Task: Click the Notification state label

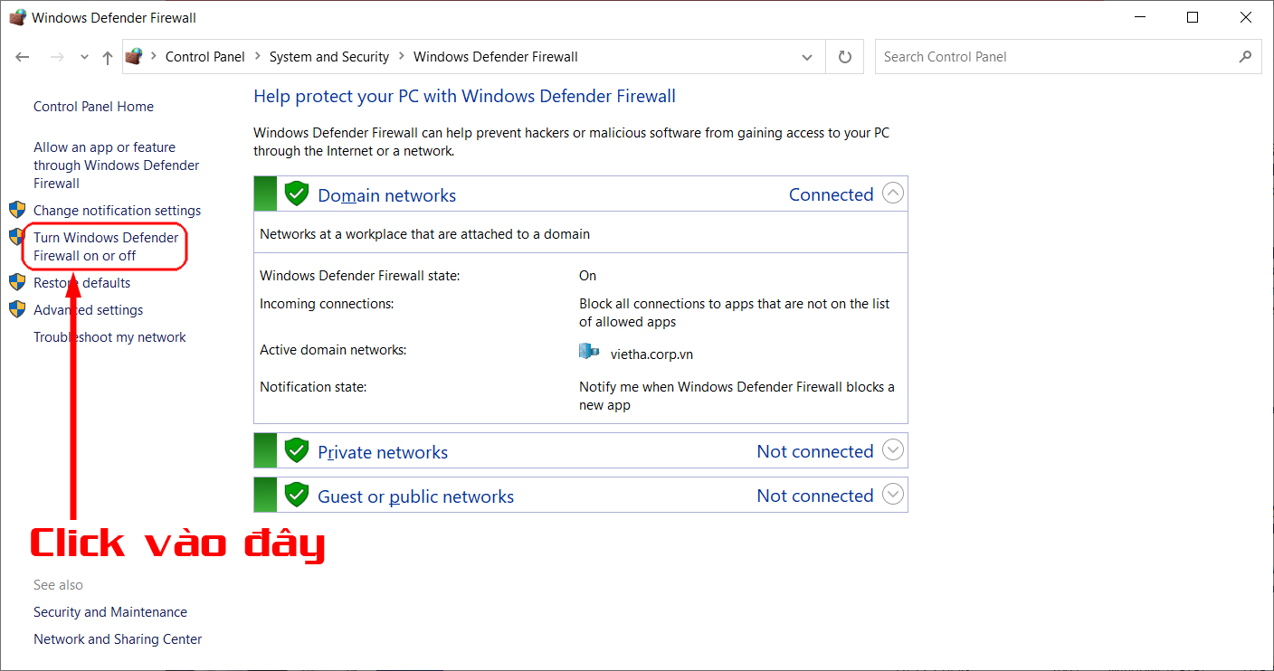Action: coord(313,387)
